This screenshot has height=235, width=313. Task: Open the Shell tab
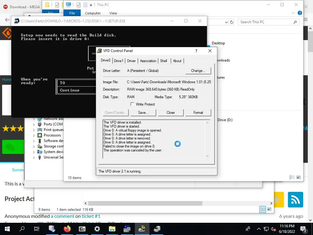coord(164,61)
